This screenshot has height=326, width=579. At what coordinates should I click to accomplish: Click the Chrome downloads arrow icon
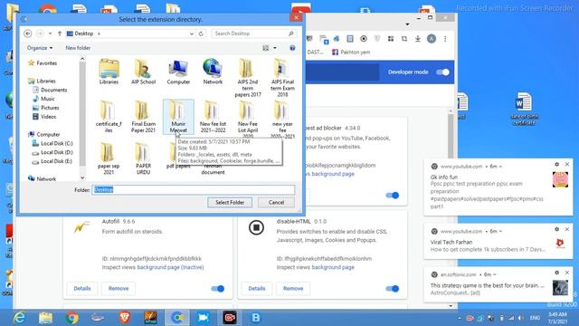pyautogui.click(x=418, y=39)
